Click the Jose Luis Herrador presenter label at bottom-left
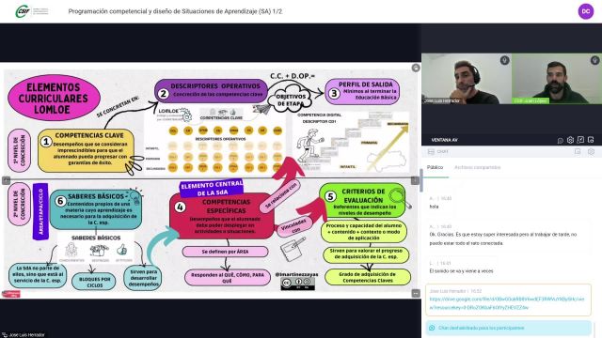The width and height of the screenshot is (602, 338). (24, 334)
